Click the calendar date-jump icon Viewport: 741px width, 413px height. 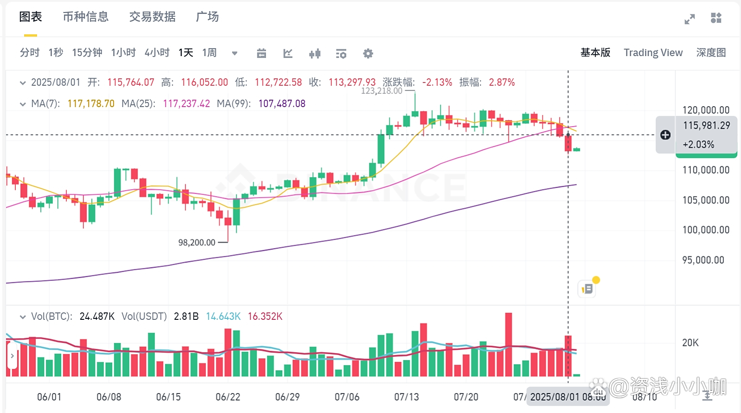tap(261, 53)
